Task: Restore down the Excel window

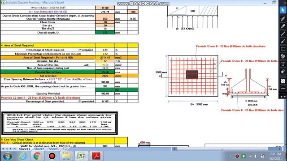Action: [x=274, y=2]
